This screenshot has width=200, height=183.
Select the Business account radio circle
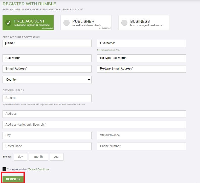124,23
